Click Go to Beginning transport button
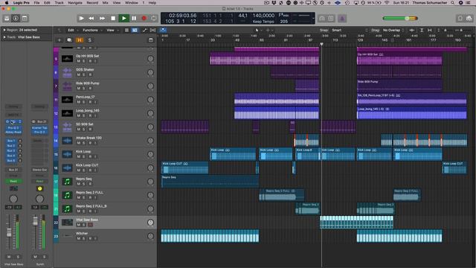This screenshot has height=268, width=476. click(x=81, y=19)
